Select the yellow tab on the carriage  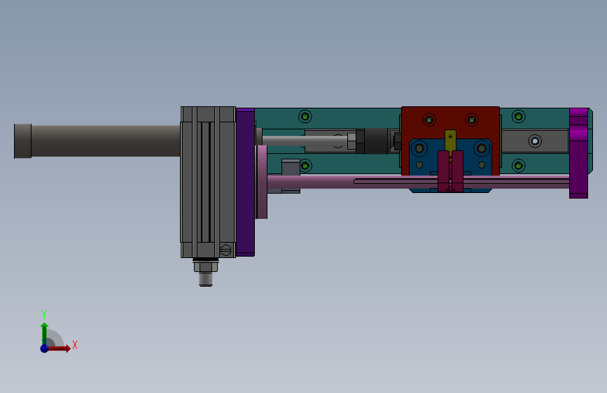coord(450,141)
